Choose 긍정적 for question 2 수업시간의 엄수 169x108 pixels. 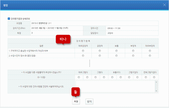(x=100, y=55)
